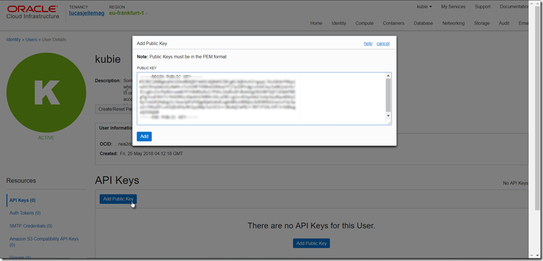Go to the Home menu item
The width and height of the screenshot is (543, 261).
coord(316,23)
